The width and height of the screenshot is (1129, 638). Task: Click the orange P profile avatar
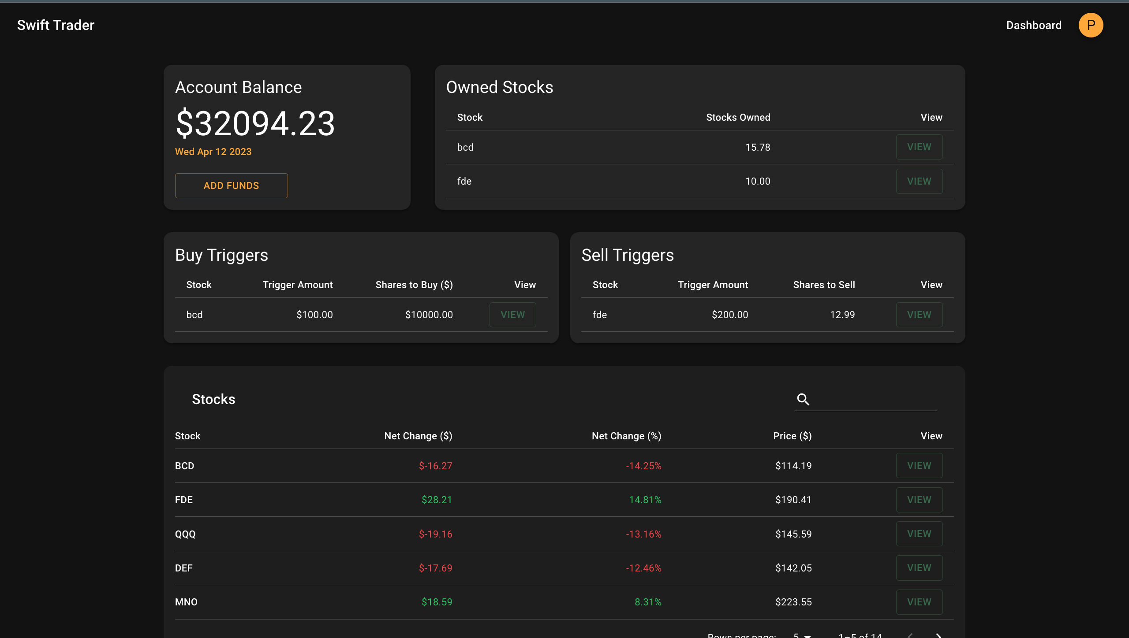[1091, 25]
